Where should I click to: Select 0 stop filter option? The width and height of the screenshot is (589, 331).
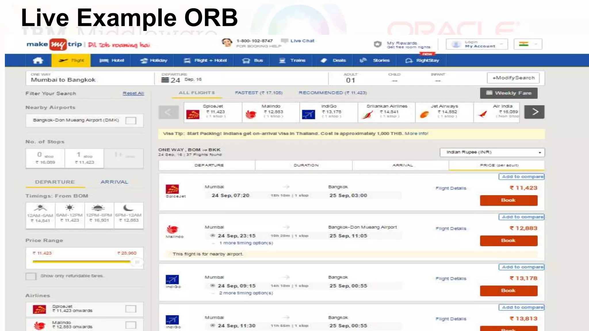(x=45, y=158)
